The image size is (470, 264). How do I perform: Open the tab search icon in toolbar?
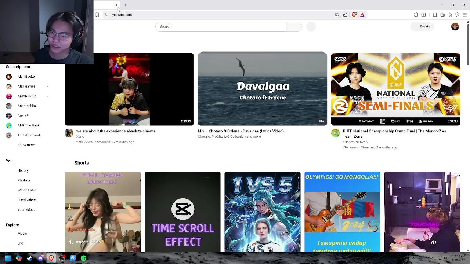(x=423, y=15)
